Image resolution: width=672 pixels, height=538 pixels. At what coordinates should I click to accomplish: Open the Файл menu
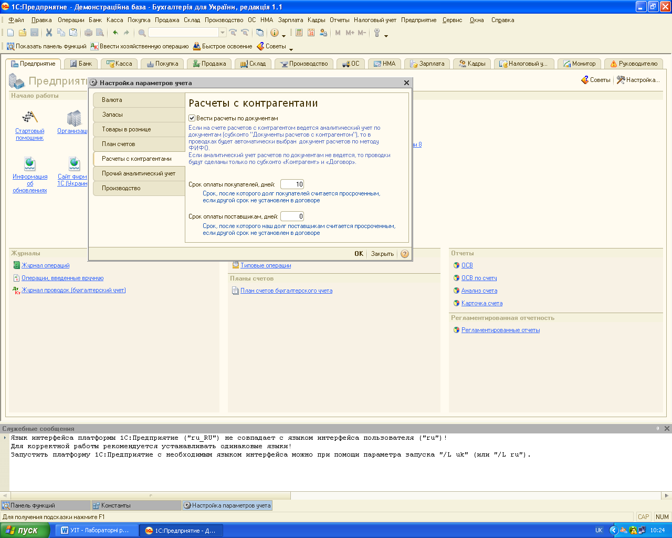pyautogui.click(x=16, y=20)
